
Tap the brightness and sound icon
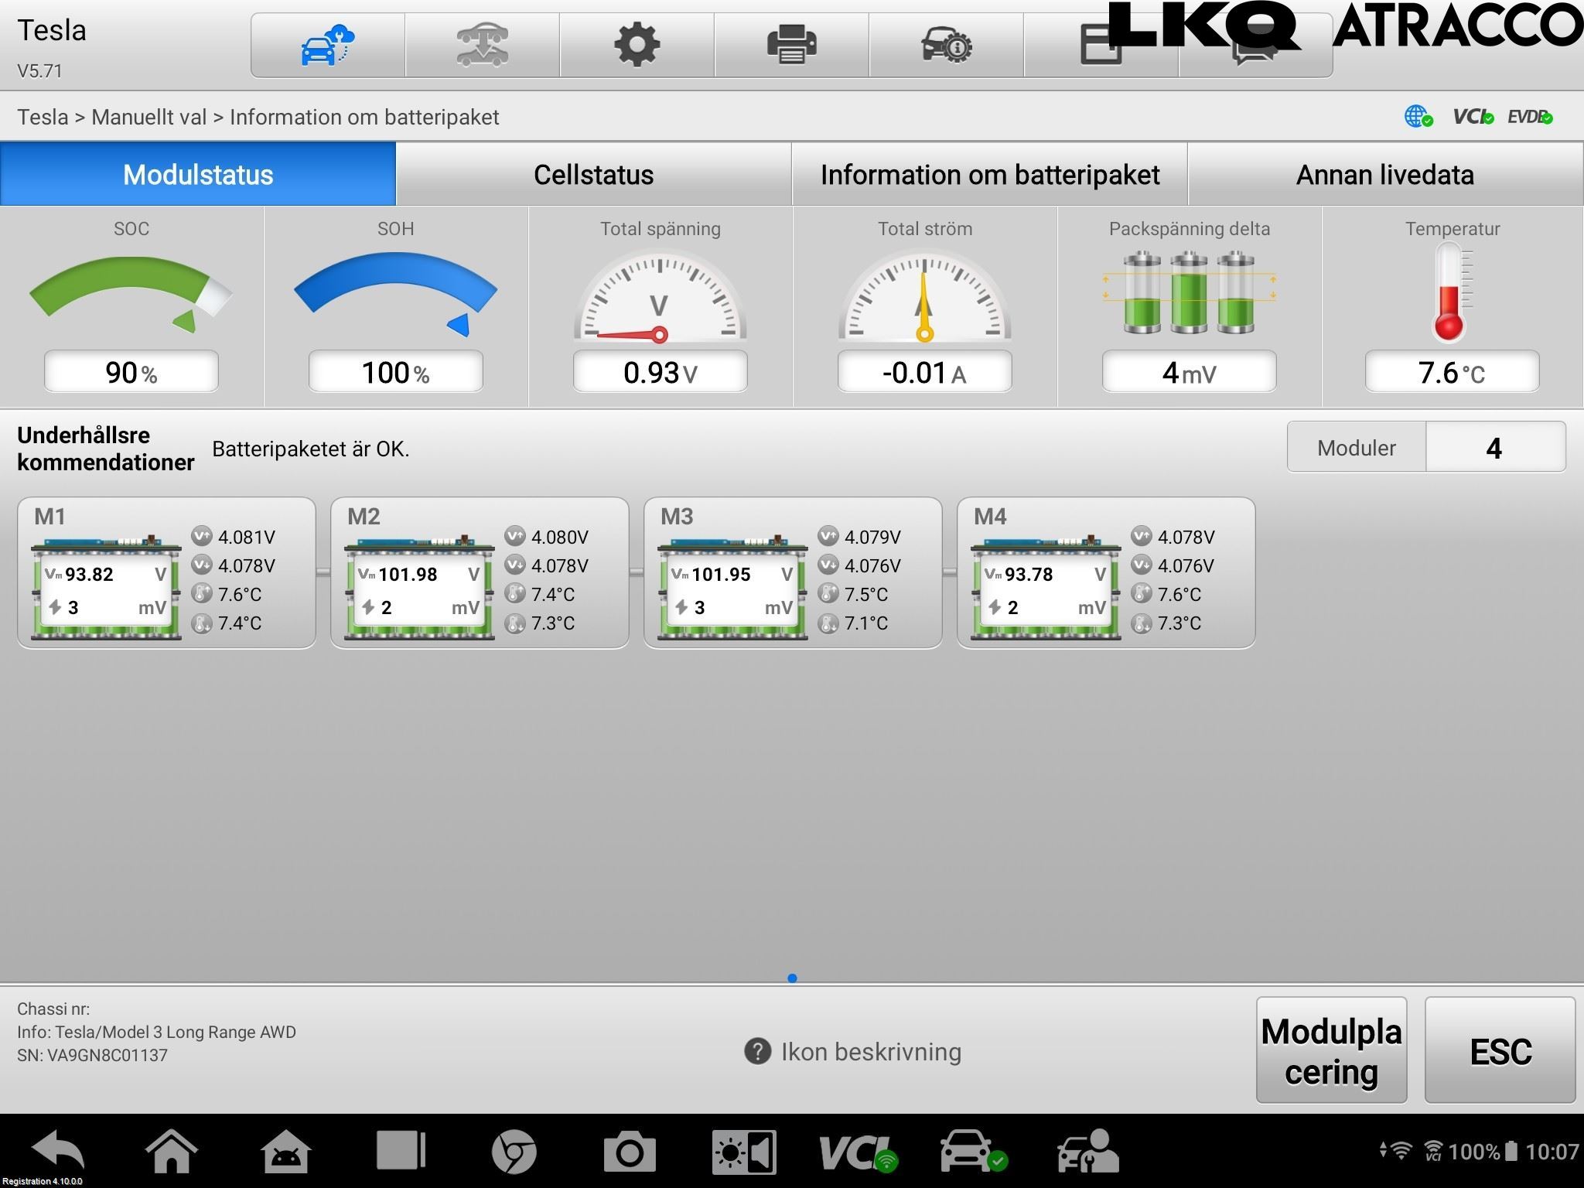(x=743, y=1152)
